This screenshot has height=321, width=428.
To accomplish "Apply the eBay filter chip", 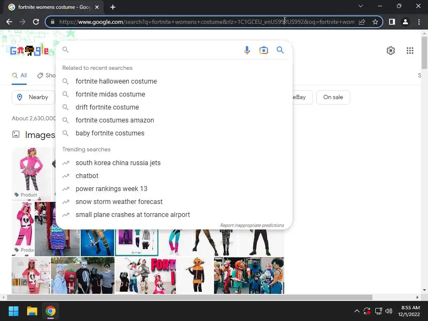I will [302, 97].
